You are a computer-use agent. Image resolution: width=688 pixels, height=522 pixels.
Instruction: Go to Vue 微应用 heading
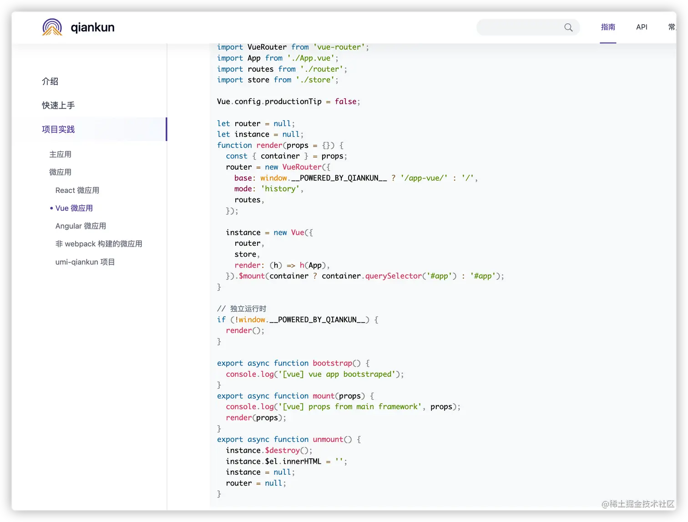coord(74,208)
